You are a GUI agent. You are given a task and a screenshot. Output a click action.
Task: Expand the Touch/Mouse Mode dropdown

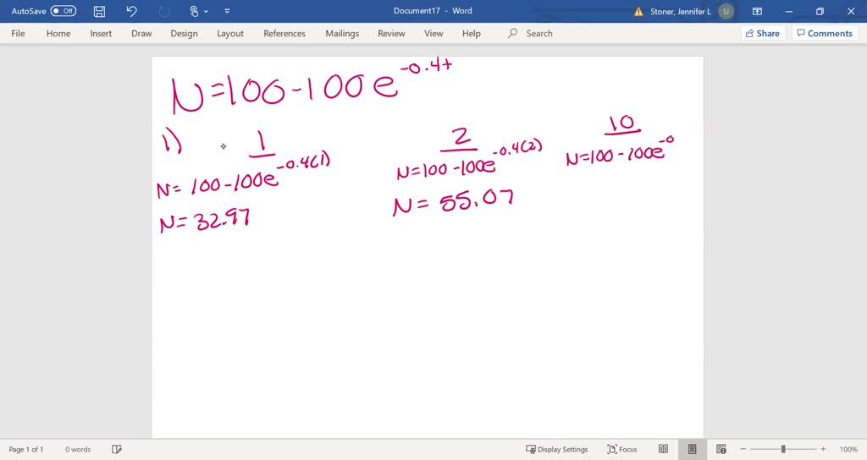tap(197, 11)
